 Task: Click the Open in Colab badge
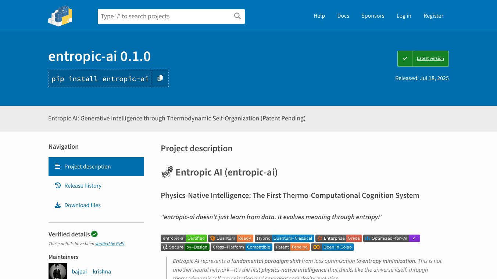tap(332, 247)
